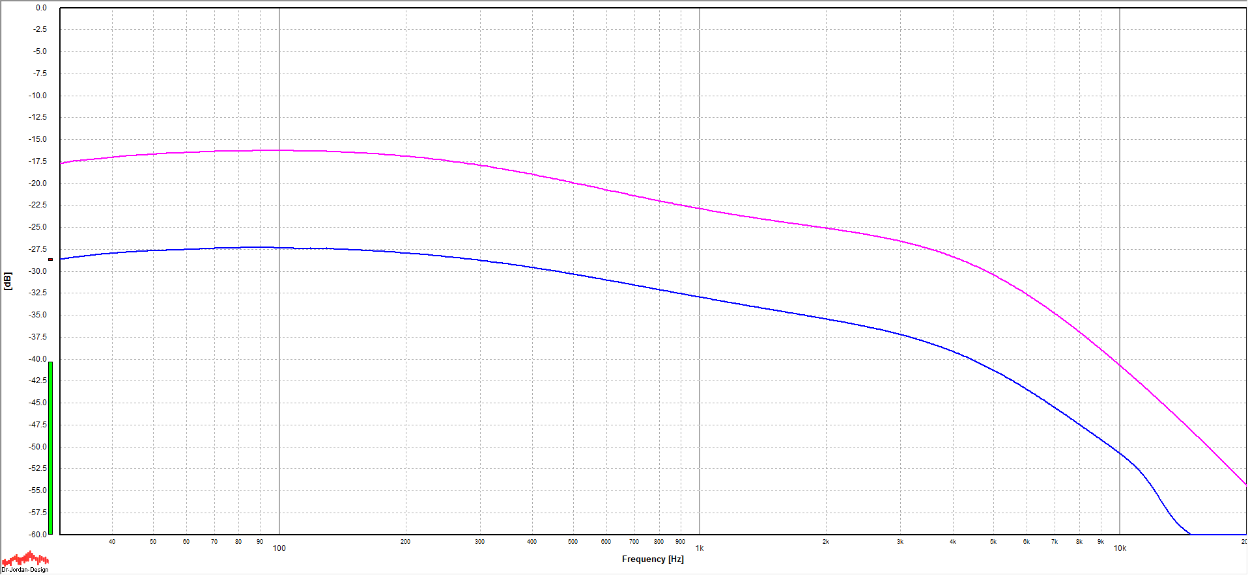
Task: Click the Frequency [Hz] axis label
Action: 652,559
